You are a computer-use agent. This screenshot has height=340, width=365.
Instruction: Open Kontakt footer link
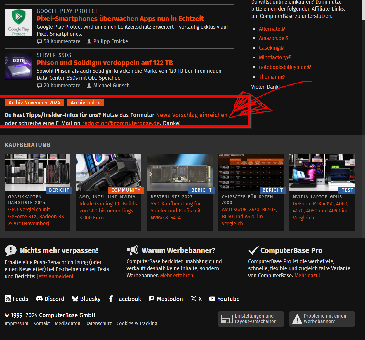tap(41, 323)
